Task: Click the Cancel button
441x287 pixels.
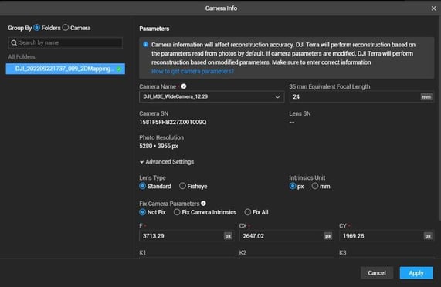Action: tap(377, 272)
